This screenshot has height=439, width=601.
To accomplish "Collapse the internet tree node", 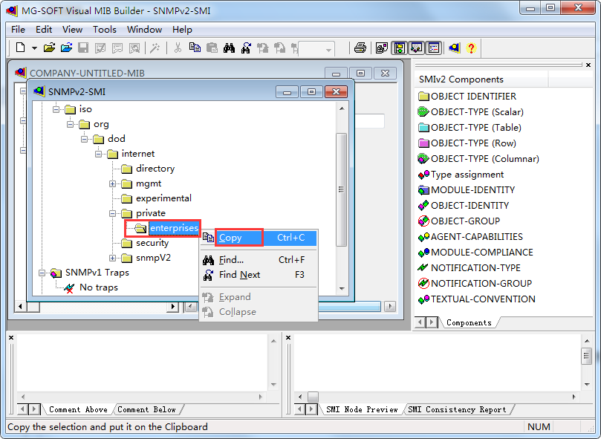I will pos(98,154).
